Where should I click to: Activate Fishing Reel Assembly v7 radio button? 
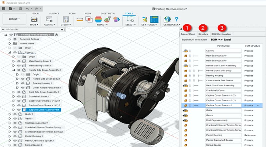click(x=57, y=35)
